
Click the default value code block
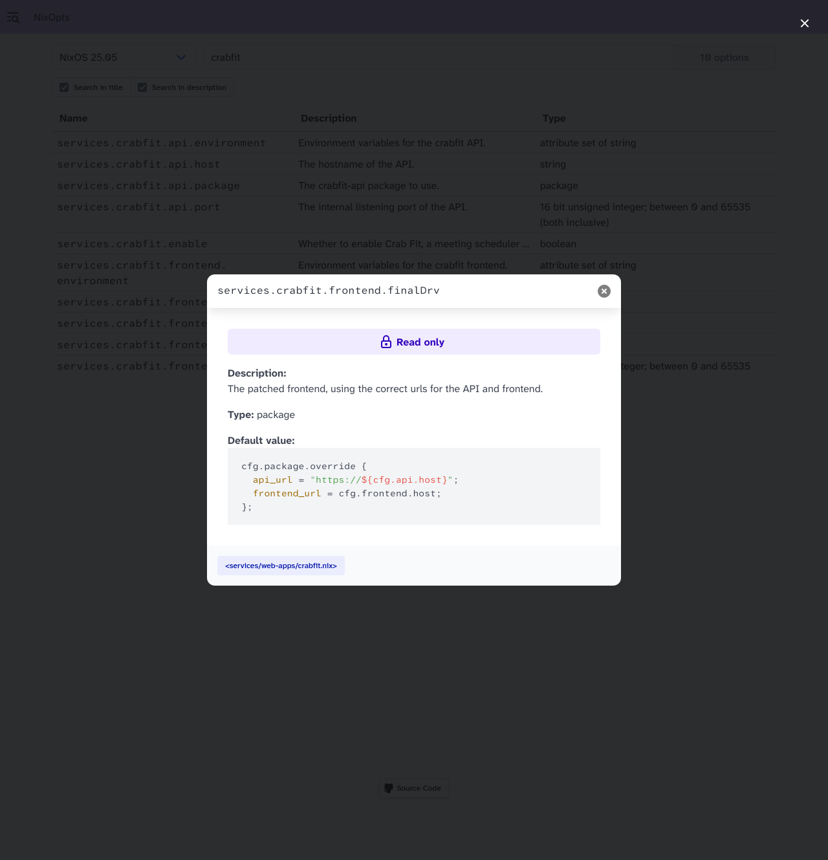coord(414,486)
